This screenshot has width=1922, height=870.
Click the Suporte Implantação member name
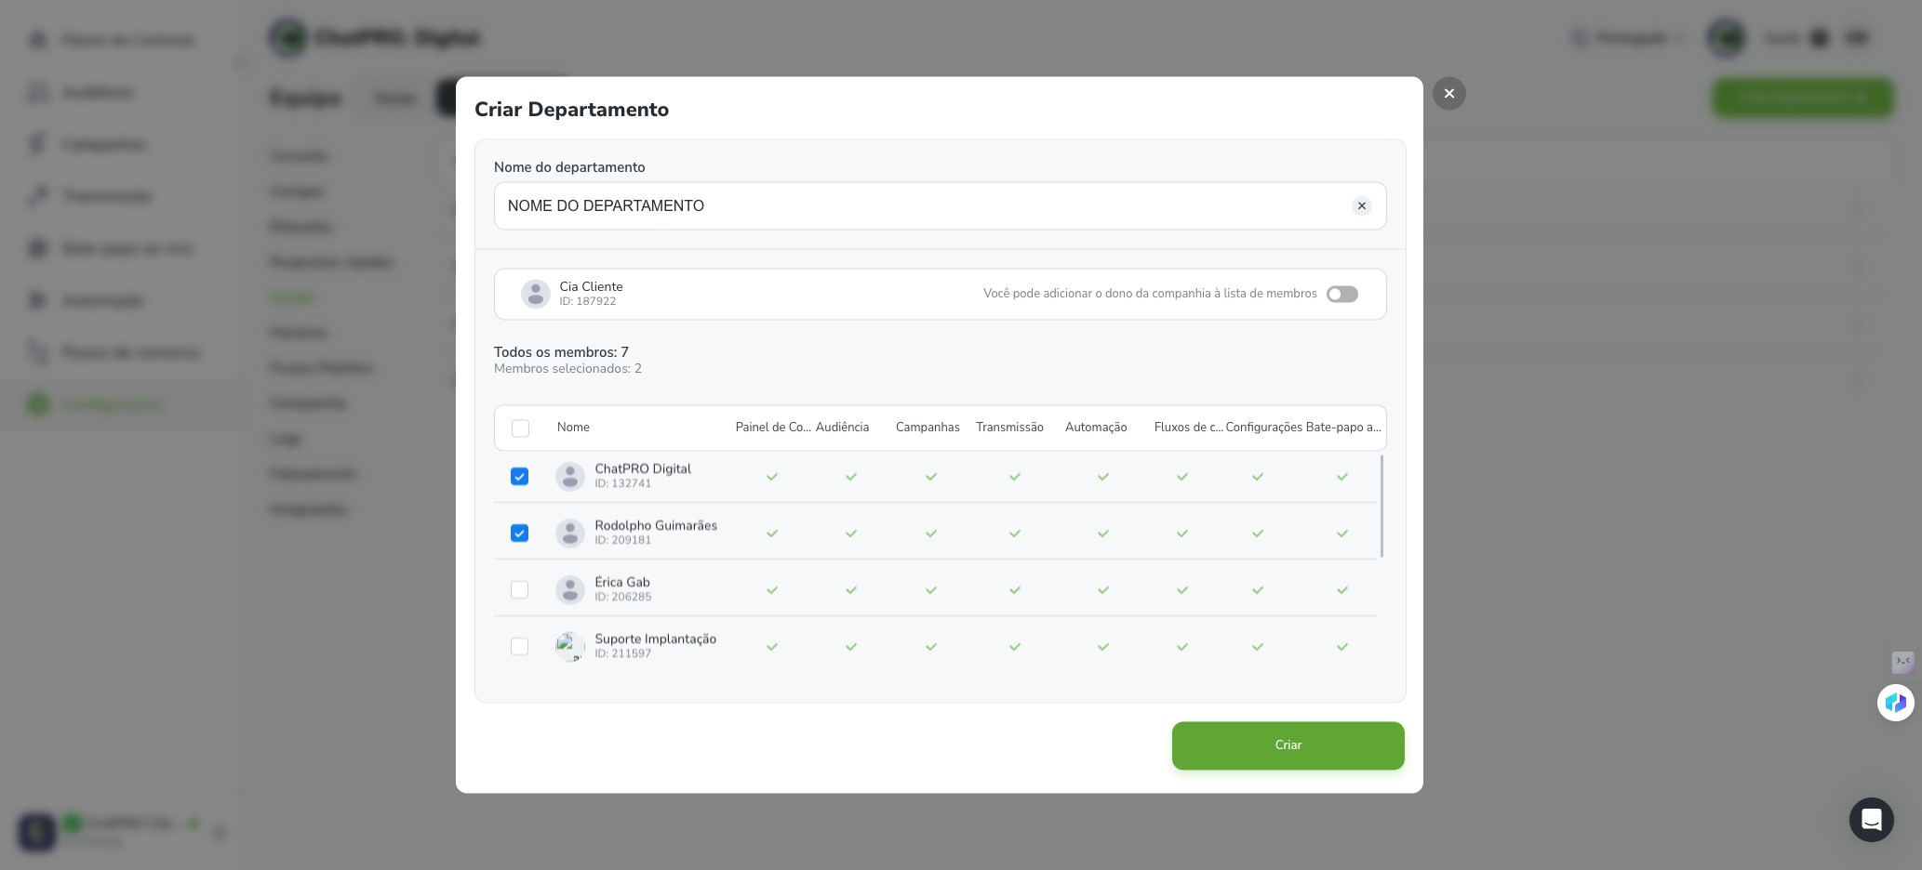pyautogui.click(x=656, y=639)
